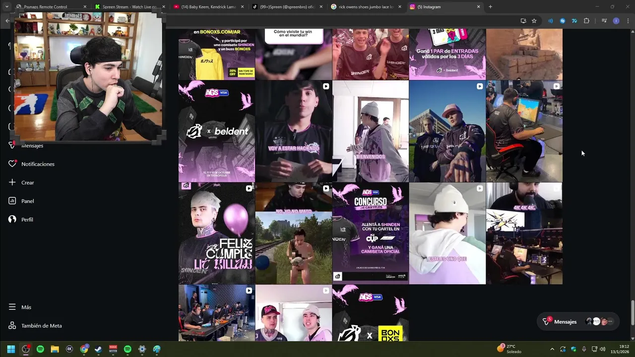Open the Notificaciones heart icon
This screenshot has height=357, width=635.
12,164
